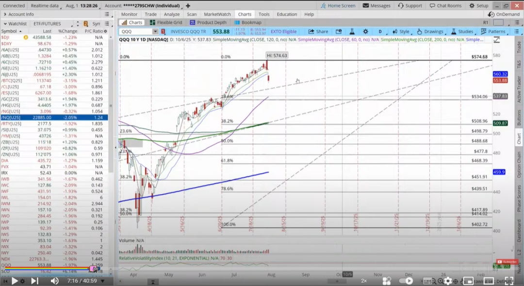
Task: Toggle the Active Trader sidebar gadget
Action: (x=519, y=89)
